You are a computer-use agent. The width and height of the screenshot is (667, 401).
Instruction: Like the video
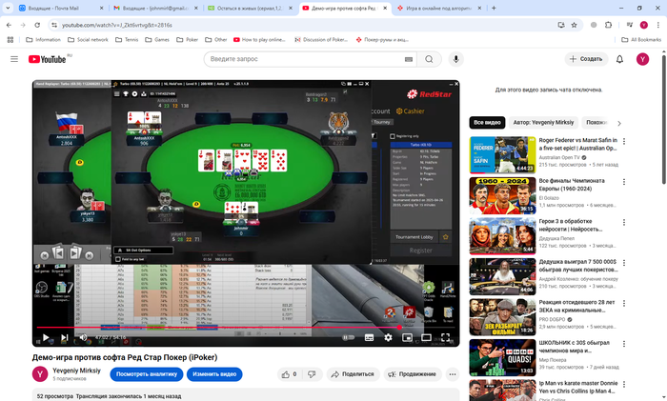290,374
